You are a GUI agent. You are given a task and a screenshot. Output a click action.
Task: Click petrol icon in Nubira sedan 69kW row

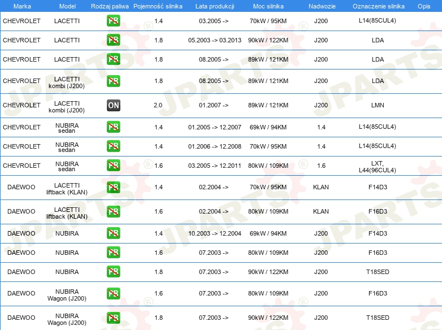[113, 127]
